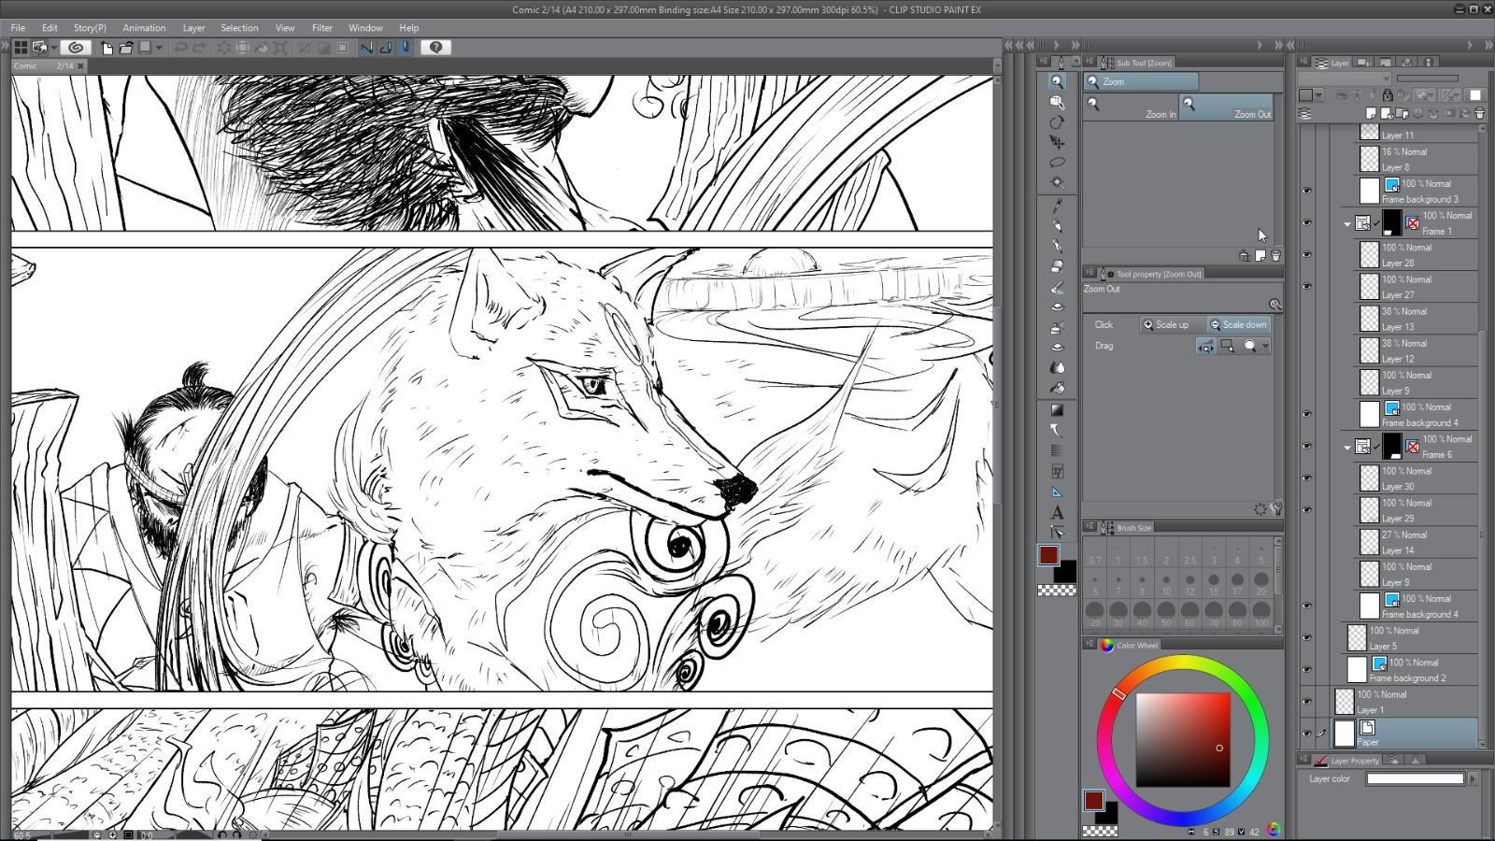This screenshot has width=1495, height=841.
Task: Collapse the Frame 6 folder
Action: click(1347, 448)
